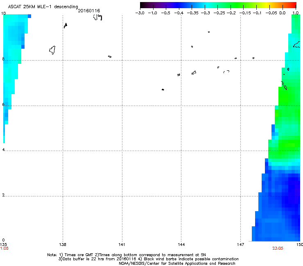Click the latitude label 6
This screenshot has width=303, height=266.
tap(3, 104)
